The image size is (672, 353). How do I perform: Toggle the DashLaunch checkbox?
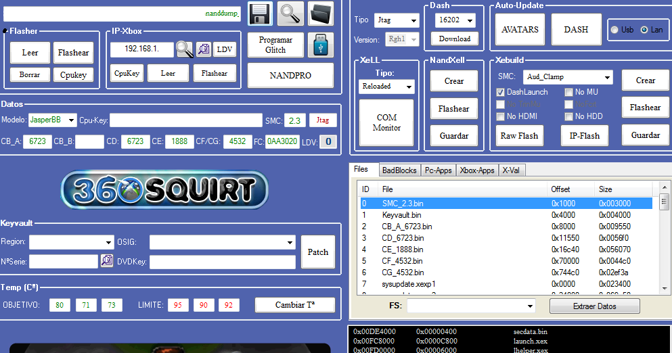coord(500,92)
